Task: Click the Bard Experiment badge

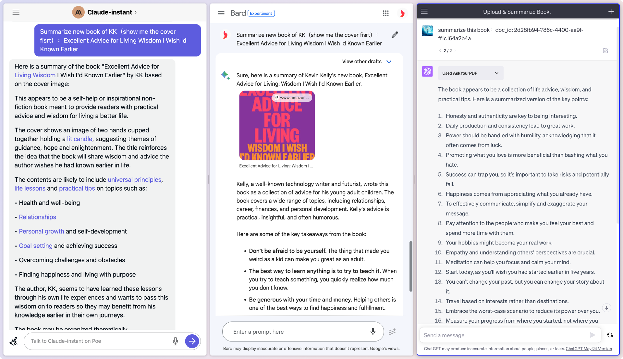Action: pos(261,13)
